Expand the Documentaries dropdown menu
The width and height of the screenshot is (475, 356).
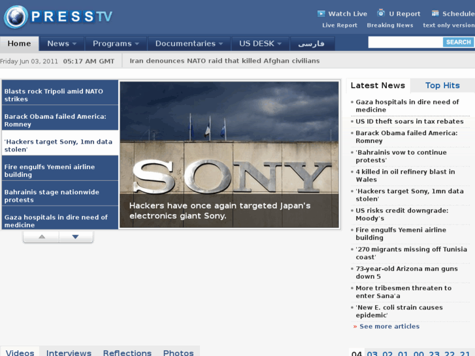pos(189,44)
